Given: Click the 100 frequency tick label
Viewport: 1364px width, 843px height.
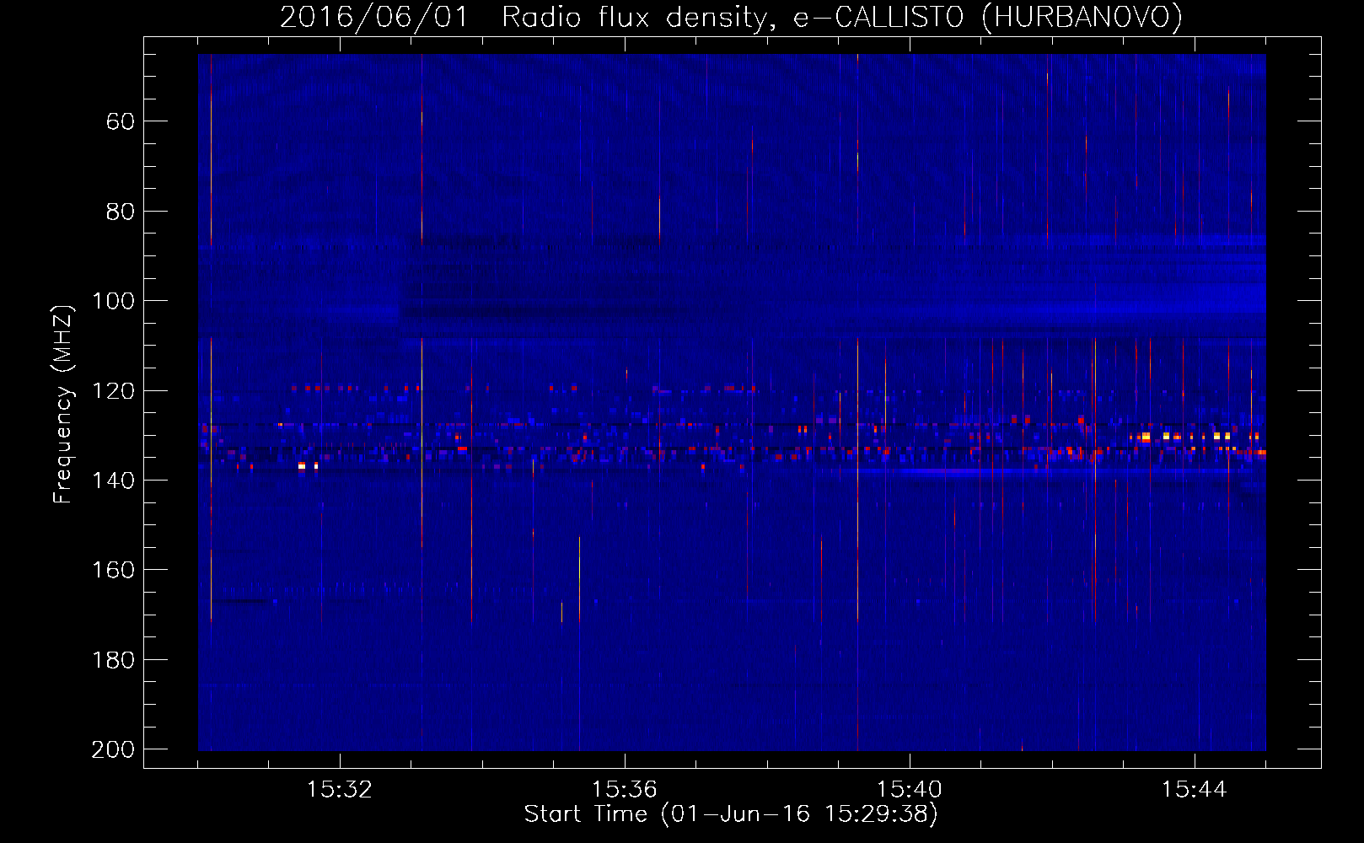Looking at the screenshot, I should point(114,301).
